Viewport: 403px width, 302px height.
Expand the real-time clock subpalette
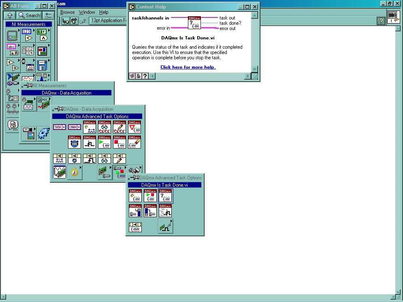point(75,173)
